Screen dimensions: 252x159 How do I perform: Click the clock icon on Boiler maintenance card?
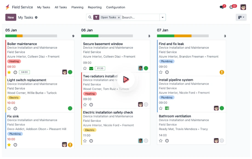point(15,72)
